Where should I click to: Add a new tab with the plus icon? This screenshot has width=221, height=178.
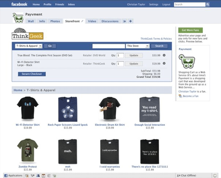click(x=130, y=21)
